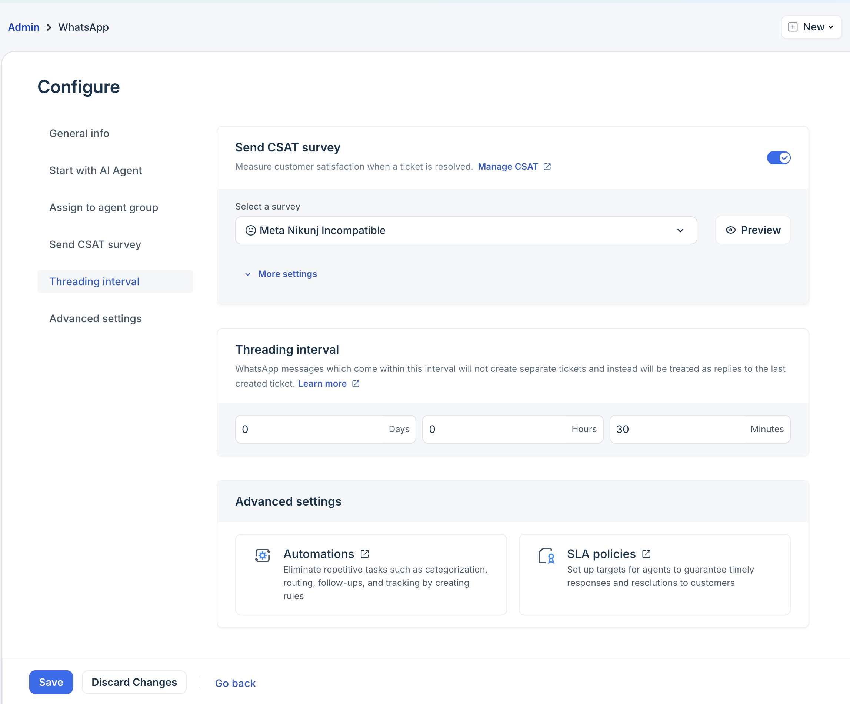Click the SLA policies badge icon
Image resolution: width=850 pixels, height=704 pixels.
tap(546, 555)
